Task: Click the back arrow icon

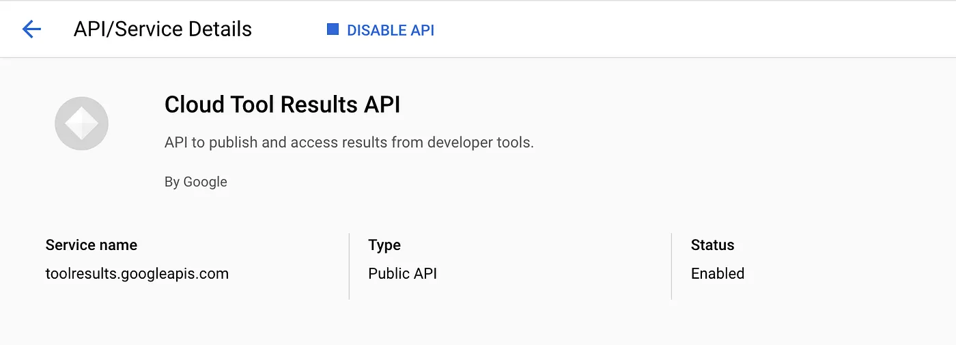Action: point(31,29)
